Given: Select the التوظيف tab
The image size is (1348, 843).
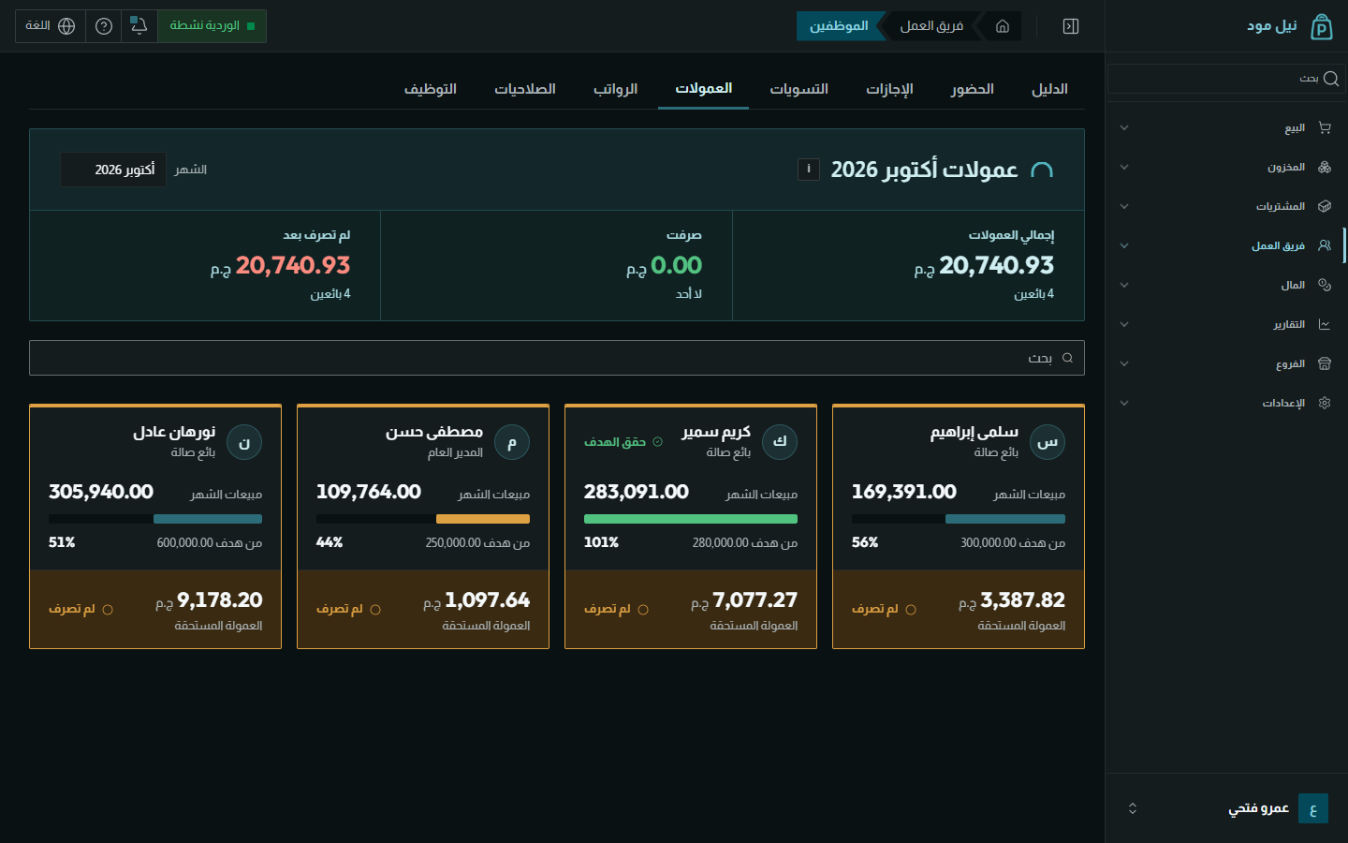Looking at the screenshot, I should tap(431, 89).
